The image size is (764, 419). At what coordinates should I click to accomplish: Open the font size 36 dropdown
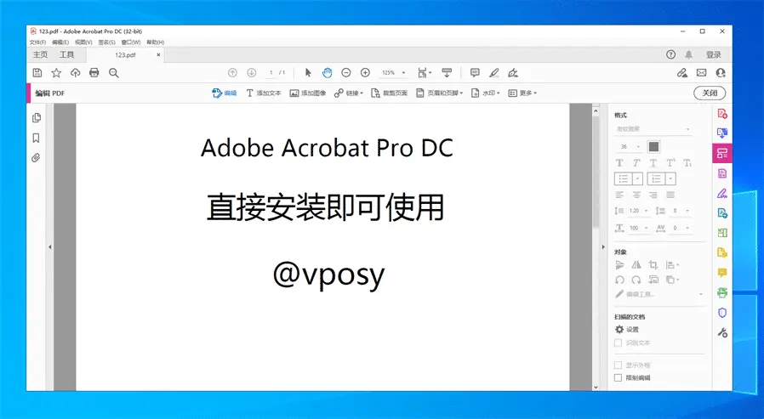coord(630,146)
